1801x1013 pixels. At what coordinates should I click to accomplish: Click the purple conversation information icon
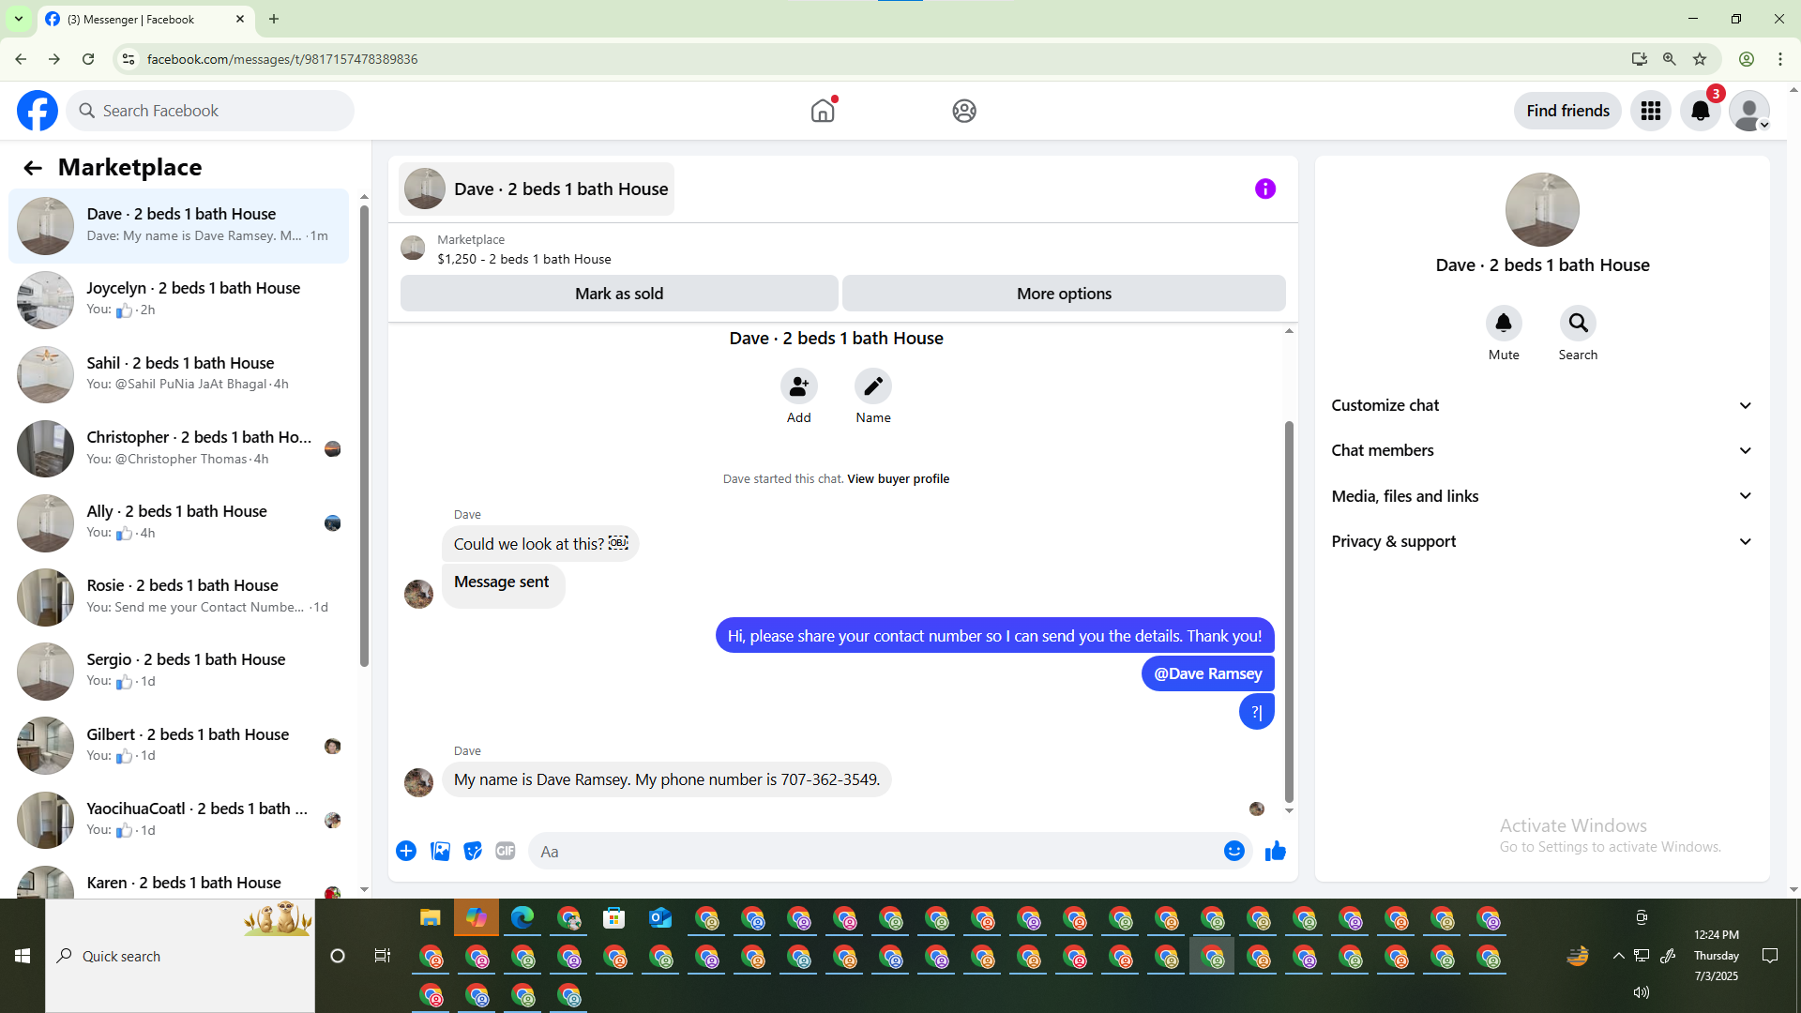pos(1264,189)
